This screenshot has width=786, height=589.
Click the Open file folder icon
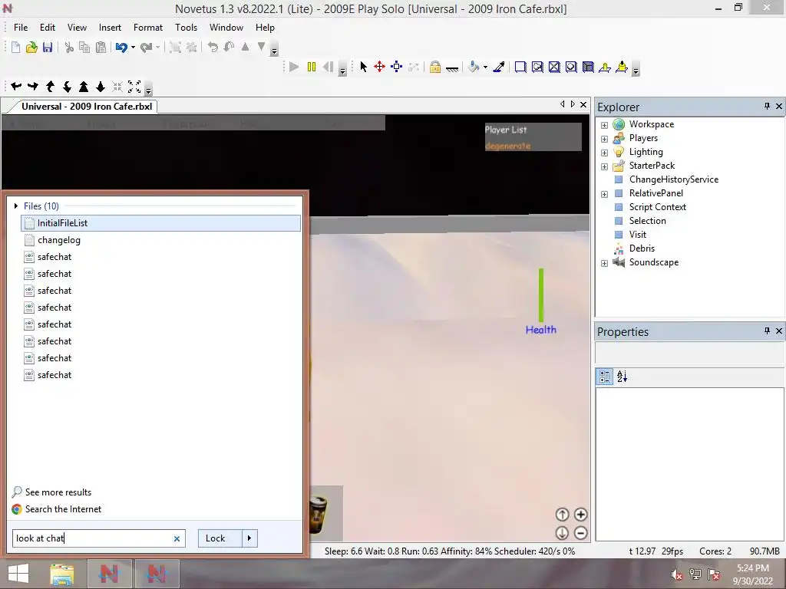(x=31, y=48)
